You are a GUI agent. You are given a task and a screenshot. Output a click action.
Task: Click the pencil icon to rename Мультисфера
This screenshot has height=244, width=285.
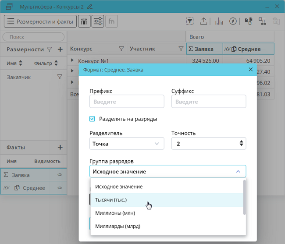click(90, 7)
